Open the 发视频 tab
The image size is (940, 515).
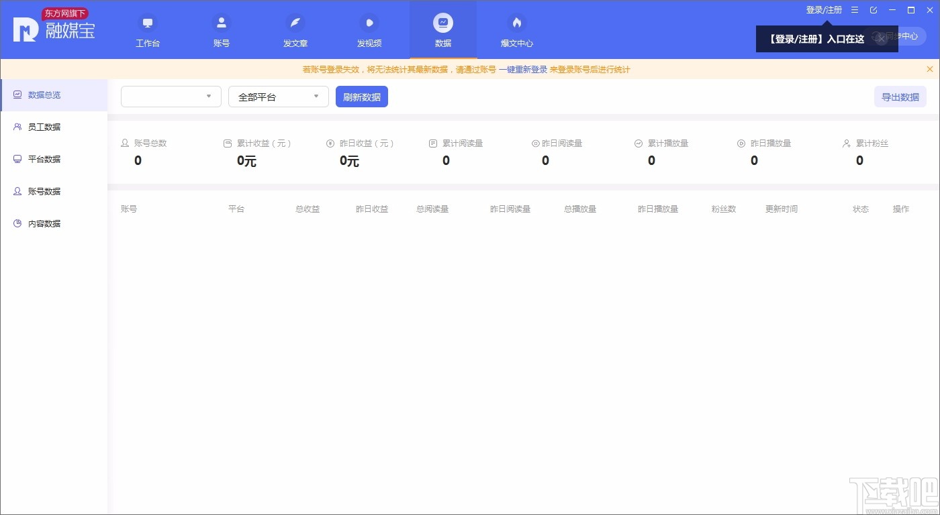coord(369,32)
